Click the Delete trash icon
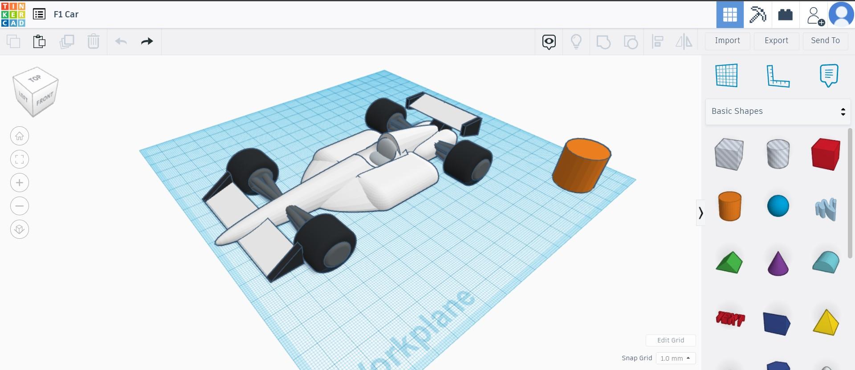The image size is (855, 370). [x=94, y=41]
